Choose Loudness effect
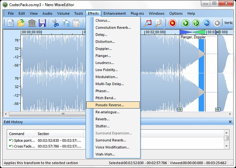The image size is (236, 168). click(x=113, y=63)
